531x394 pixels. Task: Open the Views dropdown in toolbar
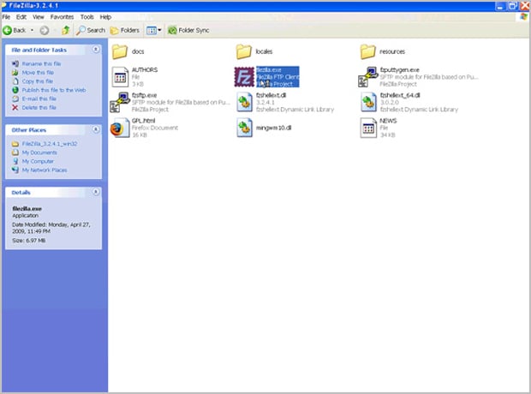153,30
